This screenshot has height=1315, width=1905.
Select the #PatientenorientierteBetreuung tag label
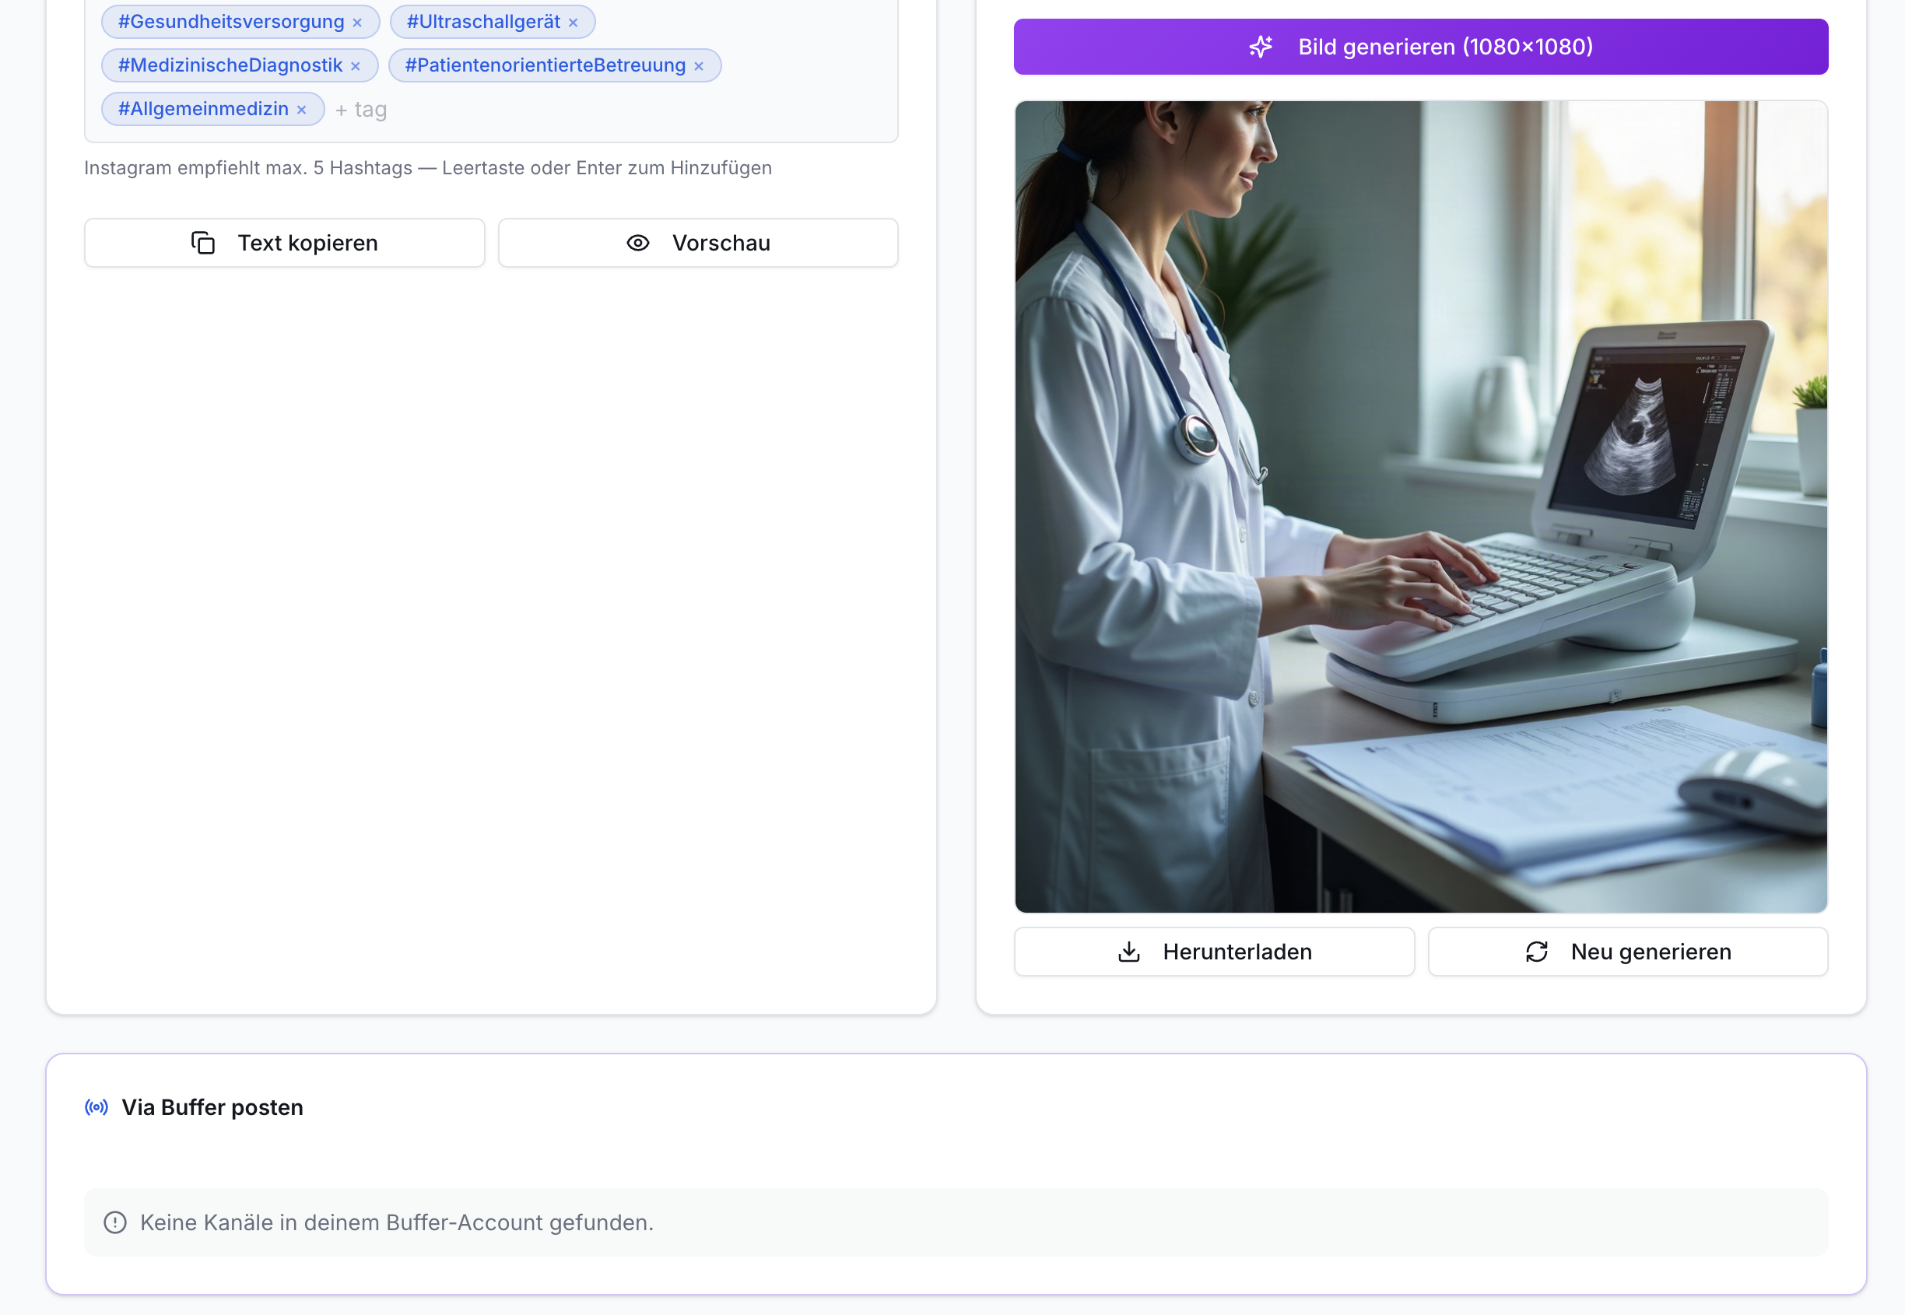pyautogui.click(x=546, y=66)
